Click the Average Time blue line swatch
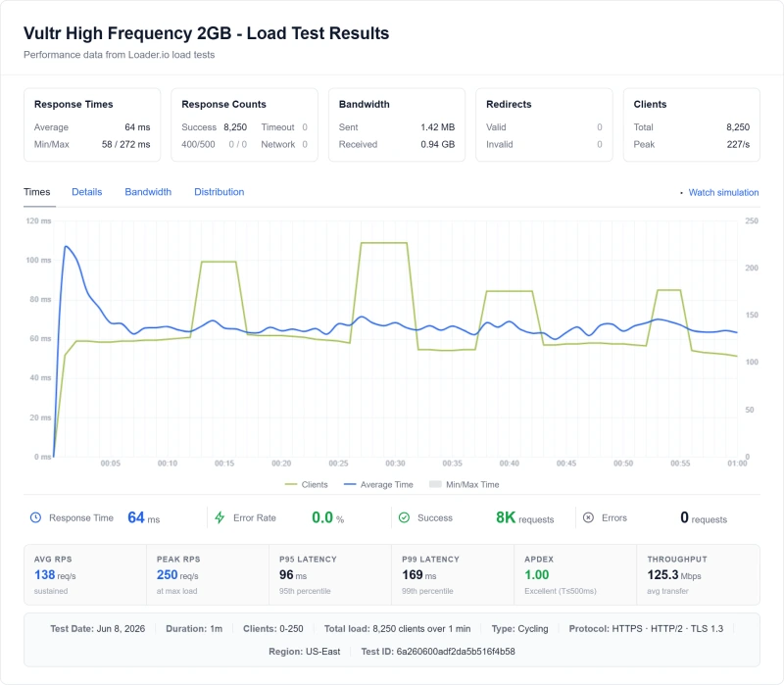784x685 pixels. pyautogui.click(x=350, y=484)
